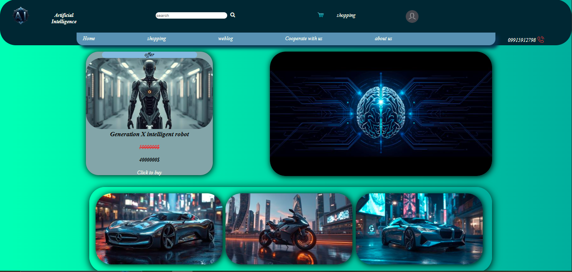Image resolution: width=572 pixels, height=272 pixels.
Task: Click the AI logo icon
Action: click(21, 16)
